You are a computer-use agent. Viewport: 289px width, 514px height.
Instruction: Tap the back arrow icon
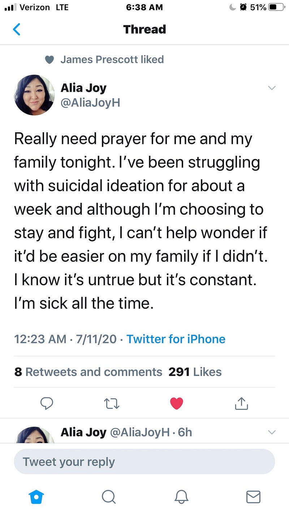[17, 29]
